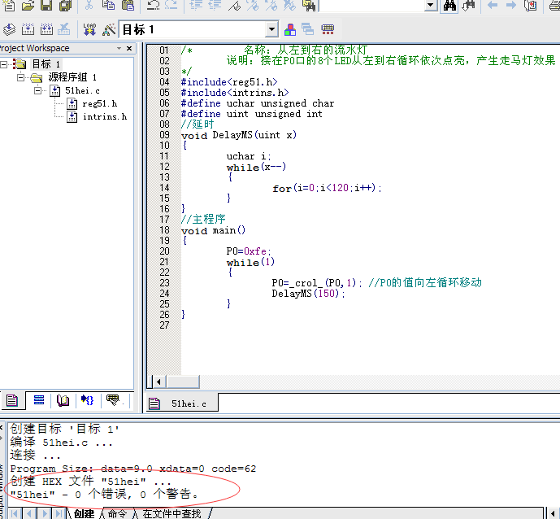
Task: Switch to the Files workspace tab
Action: pyautogui.click(x=12, y=401)
